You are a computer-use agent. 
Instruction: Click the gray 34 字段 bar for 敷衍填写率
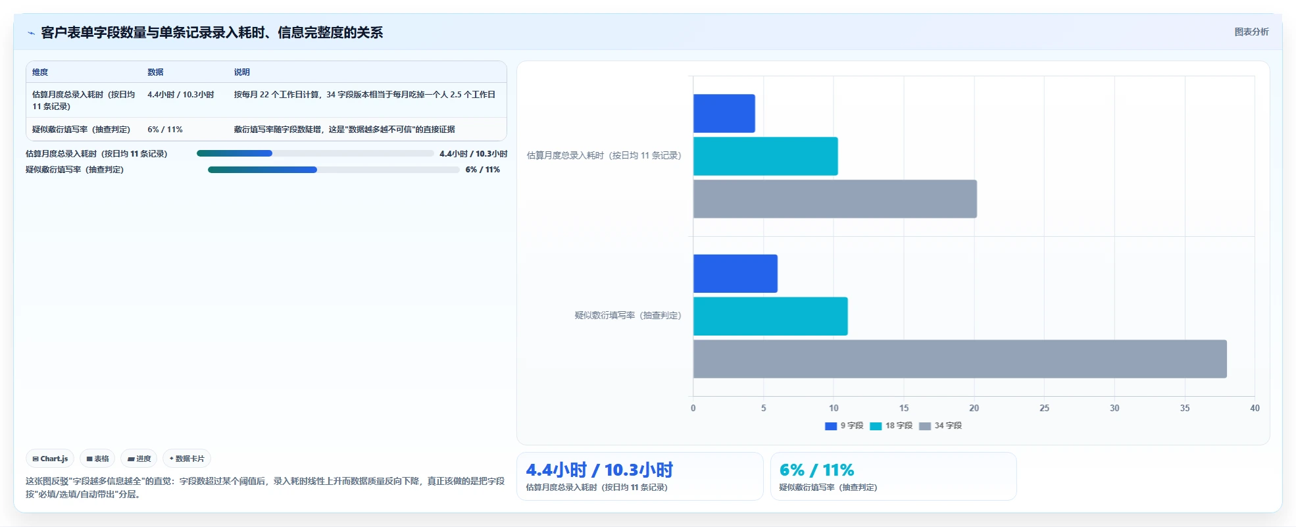[x=960, y=359]
